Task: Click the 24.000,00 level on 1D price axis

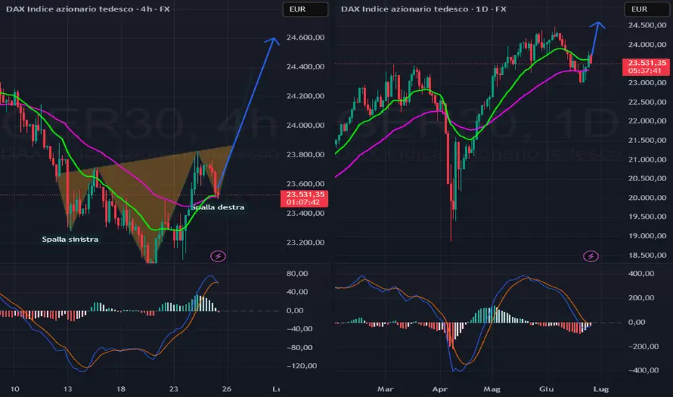Action: [x=647, y=45]
